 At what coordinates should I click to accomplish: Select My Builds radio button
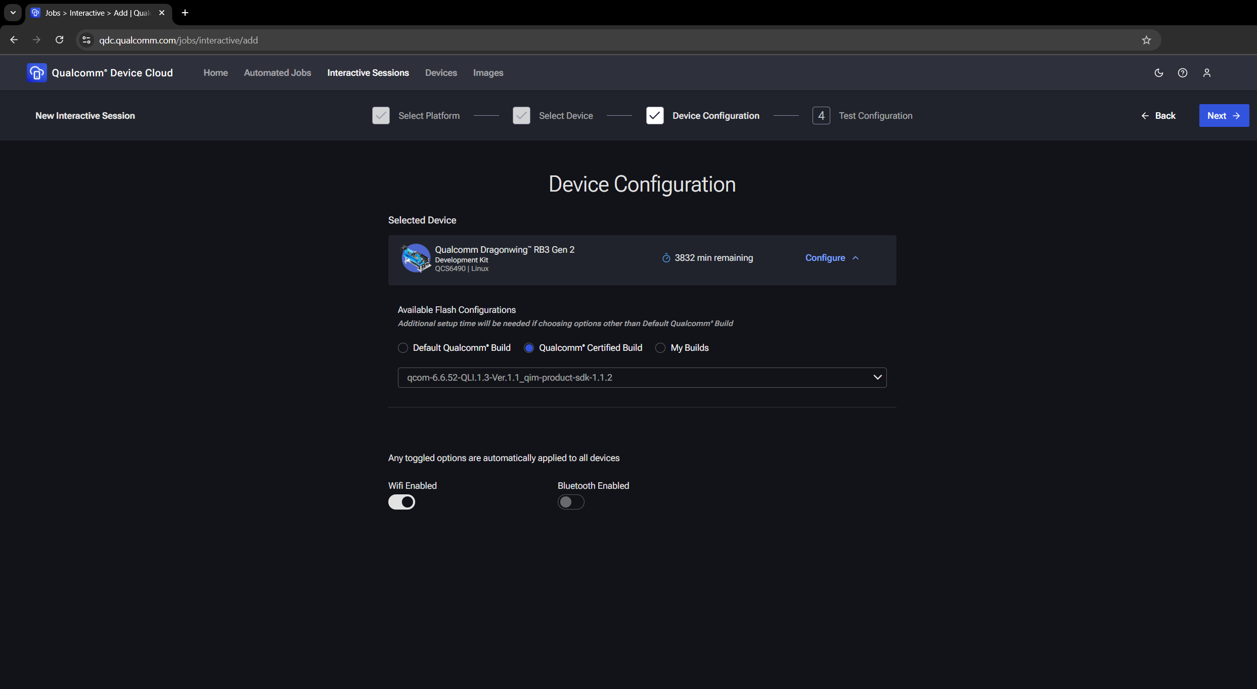pos(660,348)
